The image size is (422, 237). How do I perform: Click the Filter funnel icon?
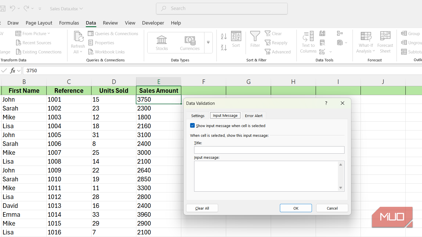pos(255,36)
